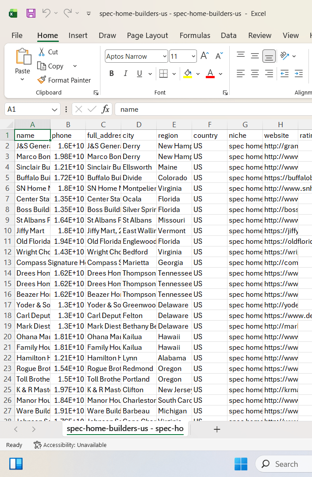The width and height of the screenshot is (312, 477).
Task: Open the File tab
Action: coord(17,36)
